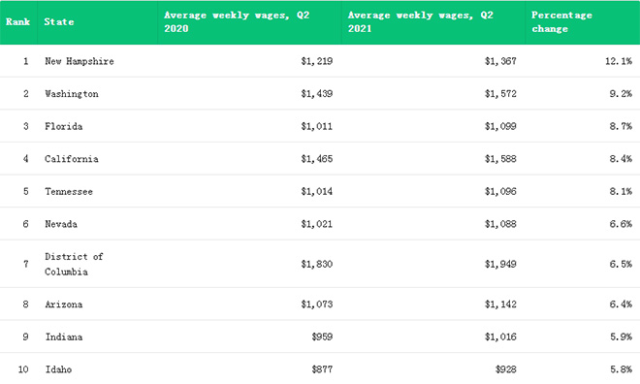Select the Nevada state name
640x384 pixels.
tap(61, 224)
